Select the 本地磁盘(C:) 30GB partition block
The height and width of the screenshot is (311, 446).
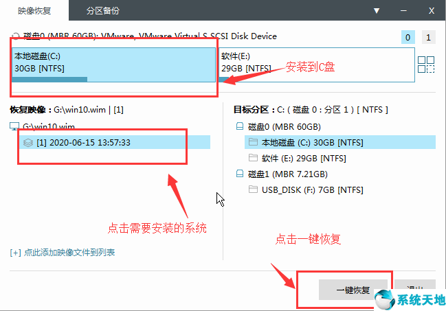click(x=113, y=65)
